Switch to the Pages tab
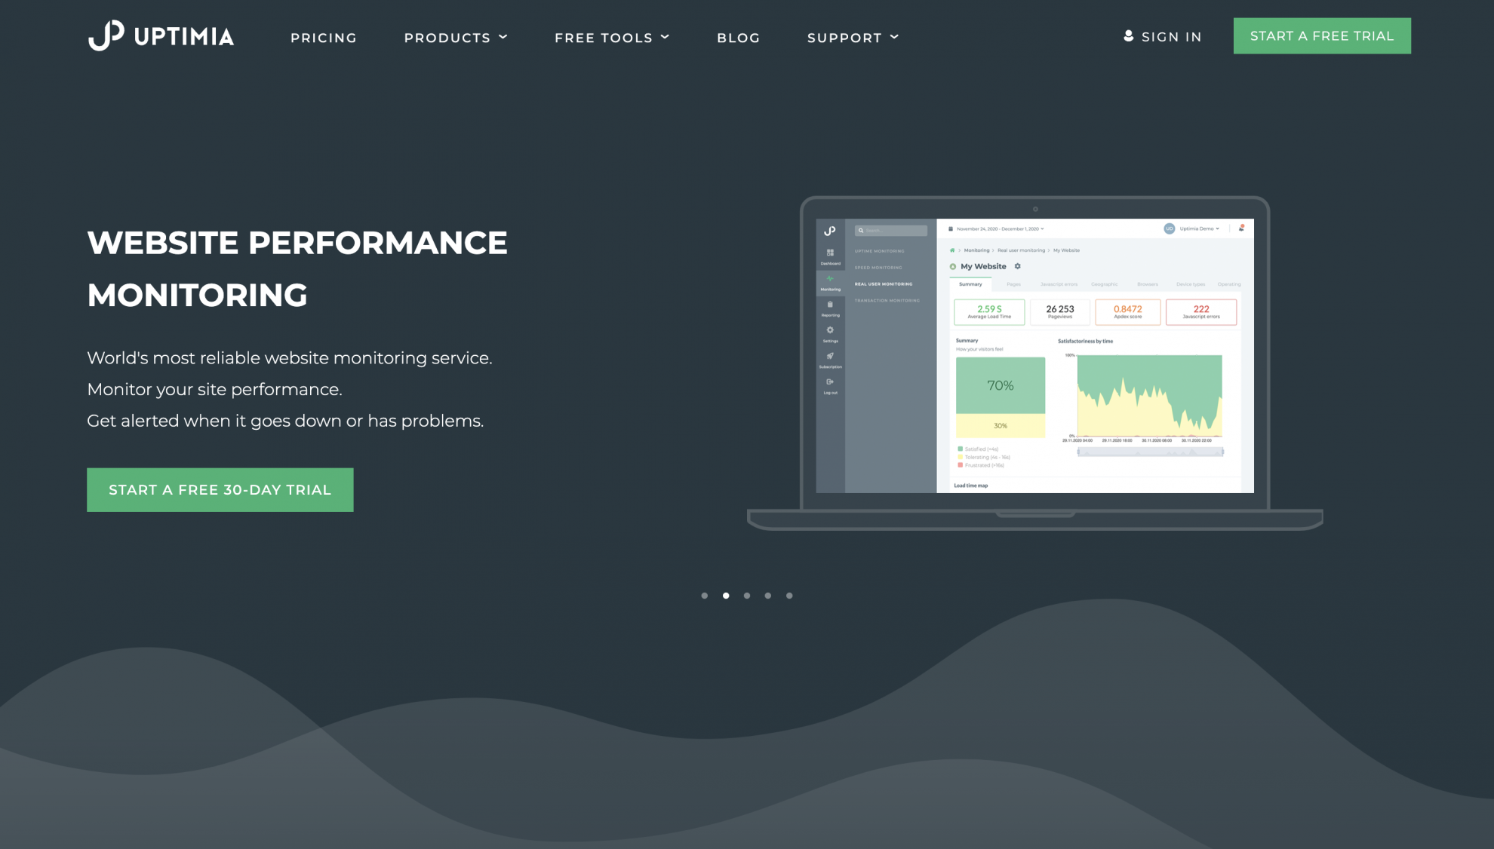 [x=1013, y=284]
